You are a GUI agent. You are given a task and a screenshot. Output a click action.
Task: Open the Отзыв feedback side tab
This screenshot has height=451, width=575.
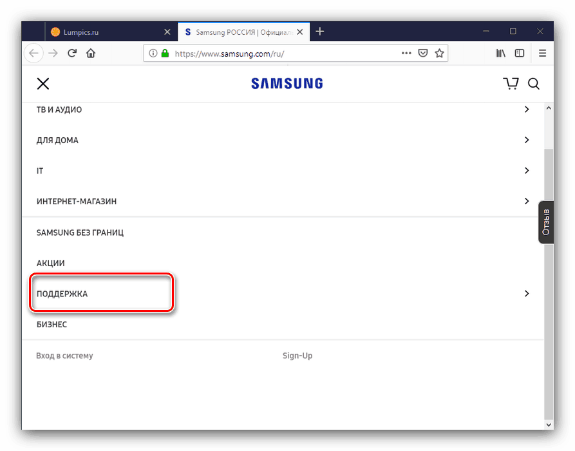tap(546, 222)
